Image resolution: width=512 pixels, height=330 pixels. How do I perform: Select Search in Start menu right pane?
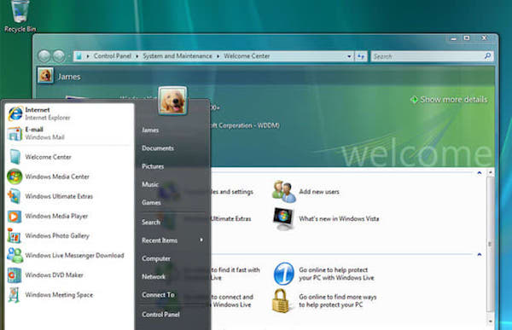pyautogui.click(x=151, y=223)
